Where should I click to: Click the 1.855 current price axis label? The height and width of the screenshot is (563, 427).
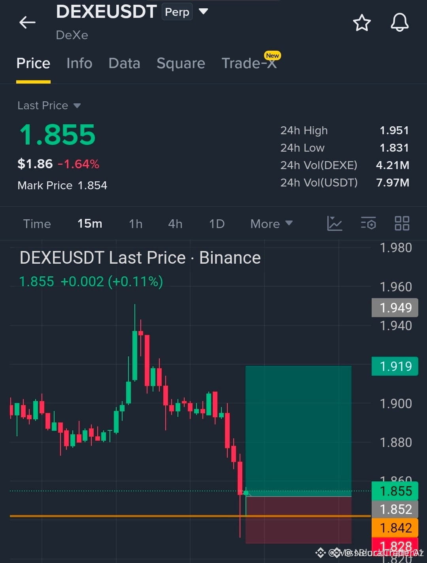point(395,491)
